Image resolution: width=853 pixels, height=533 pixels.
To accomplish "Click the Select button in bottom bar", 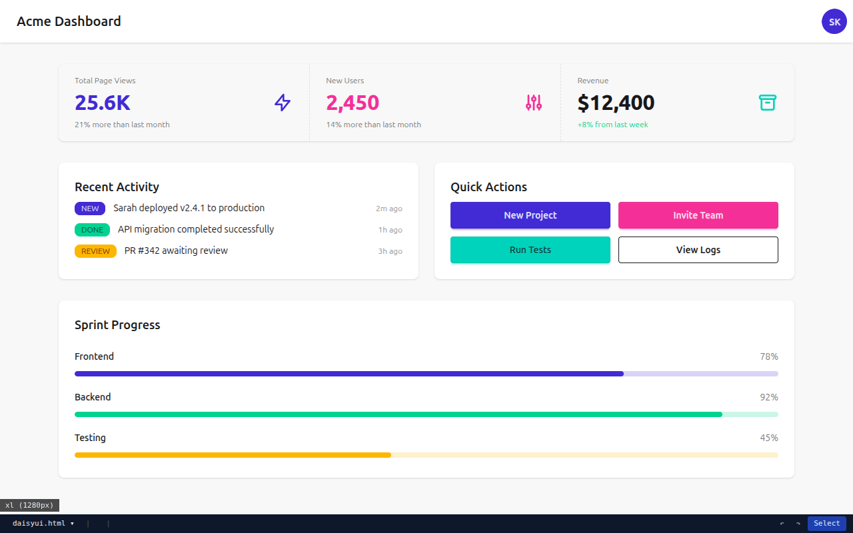I will (x=826, y=524).
